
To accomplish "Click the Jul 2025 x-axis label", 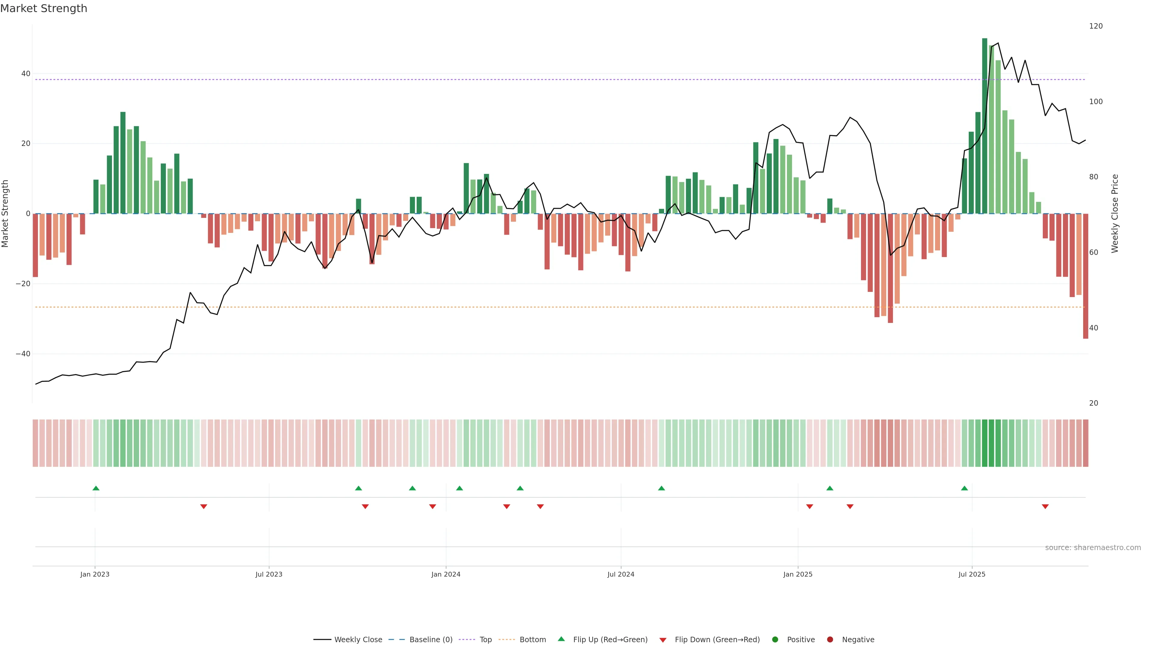I will (x=971, y=574).
